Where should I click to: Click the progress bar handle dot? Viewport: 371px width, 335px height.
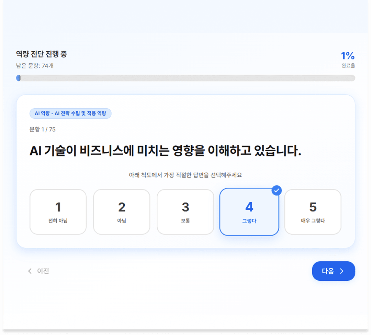(x=18, y=78)
